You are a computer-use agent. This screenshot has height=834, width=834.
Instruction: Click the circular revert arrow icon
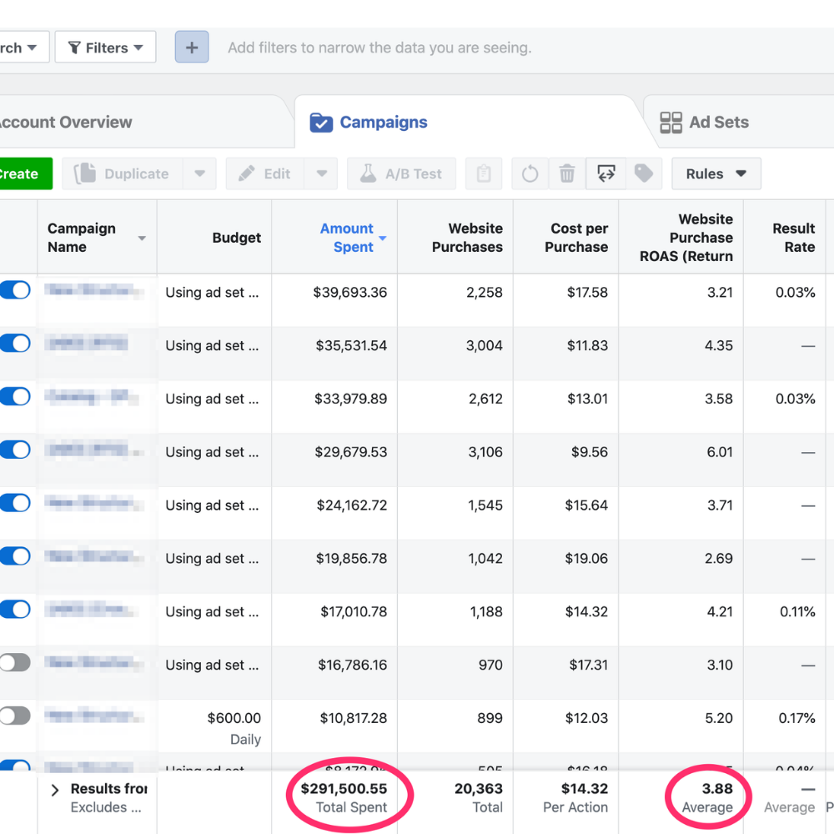(x=530, y=173)
